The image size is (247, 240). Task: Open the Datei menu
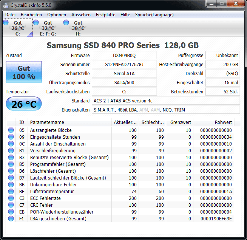pyautogui.click(x=11, y=15)
